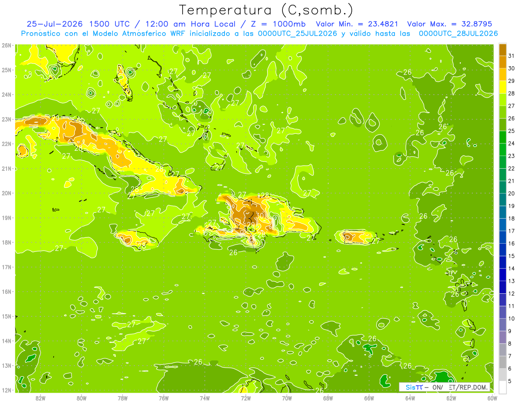Image resolution: width=523 pixels, height=404 pixels.
Task: Click the 15N latitude axis label
Action: [7, 316]
